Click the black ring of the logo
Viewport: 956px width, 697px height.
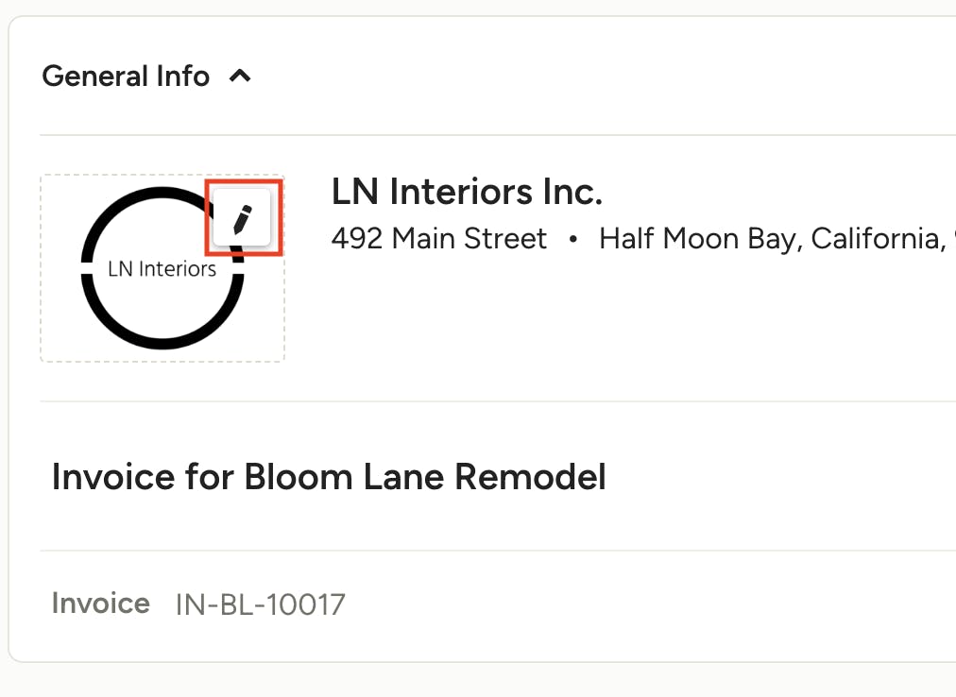162,344
